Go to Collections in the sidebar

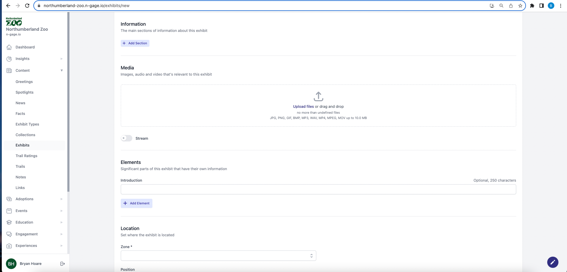[x=25, y=135]
